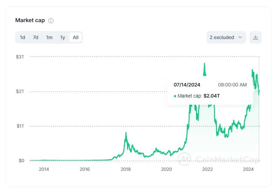Click the $2.04T value in tooltip
The width and height of the screenshot is (277, 194).
(x=212, y=96)
